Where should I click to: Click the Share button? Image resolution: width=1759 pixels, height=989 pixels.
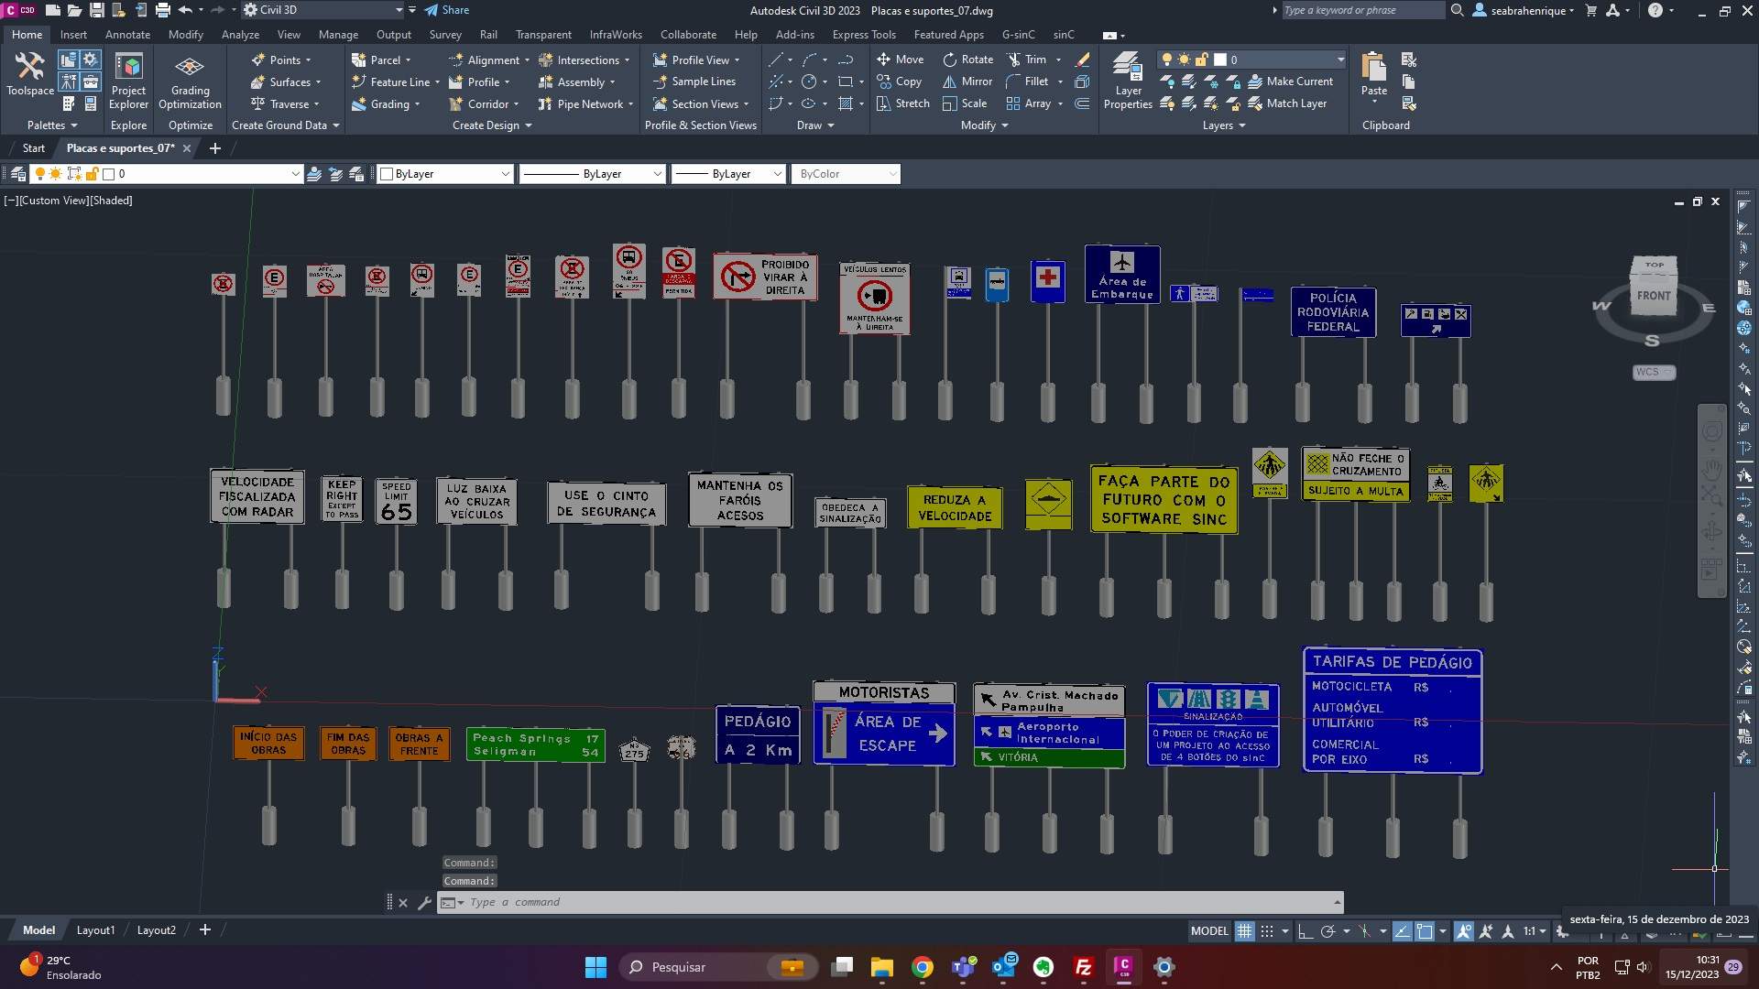tap(453, 10)
